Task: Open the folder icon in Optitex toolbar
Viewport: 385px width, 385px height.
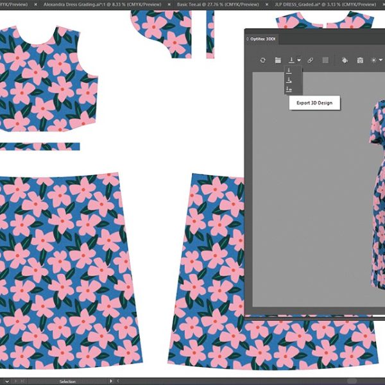Action: coord(278,60)
